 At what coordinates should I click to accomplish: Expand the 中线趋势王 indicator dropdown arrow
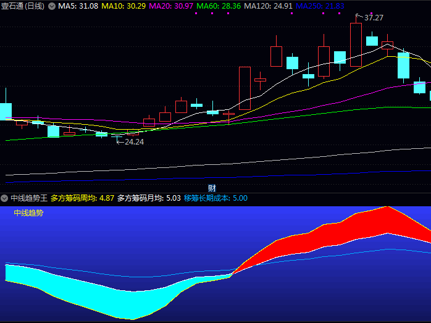click(x=5, y=198)
